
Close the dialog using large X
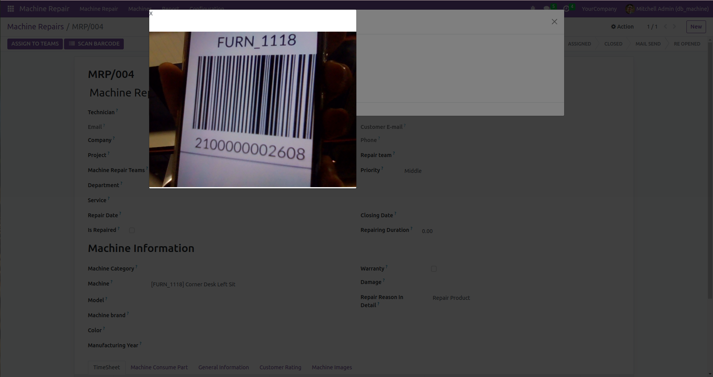[x=554, y=22]
